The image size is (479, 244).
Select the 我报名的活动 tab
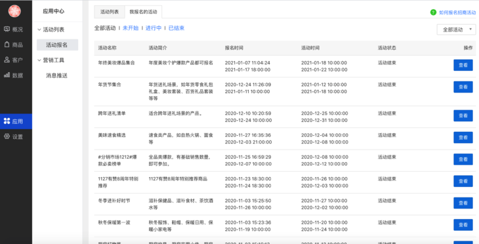143,12
